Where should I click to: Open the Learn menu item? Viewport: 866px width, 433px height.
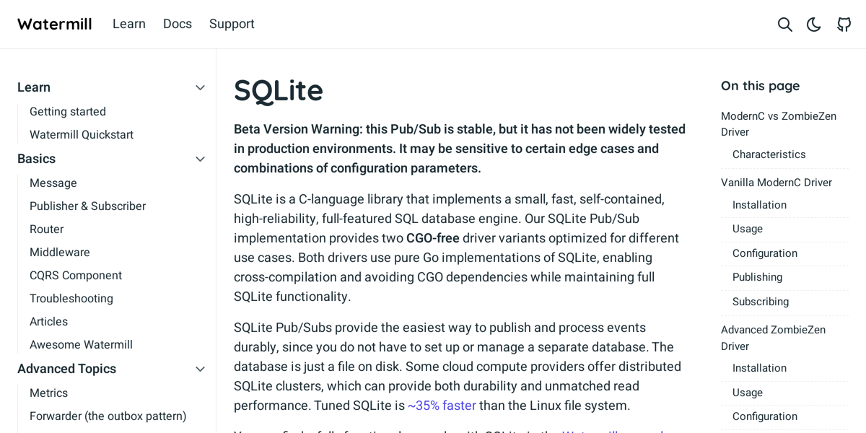[129, 24]
